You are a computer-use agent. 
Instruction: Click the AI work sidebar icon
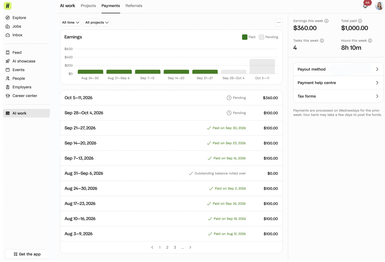[x=8, y=113]
